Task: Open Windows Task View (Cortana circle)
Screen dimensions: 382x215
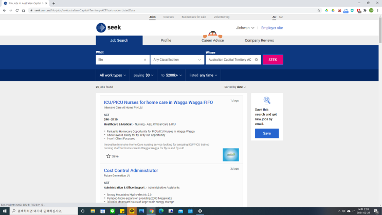Action: [x=83, y=211]
